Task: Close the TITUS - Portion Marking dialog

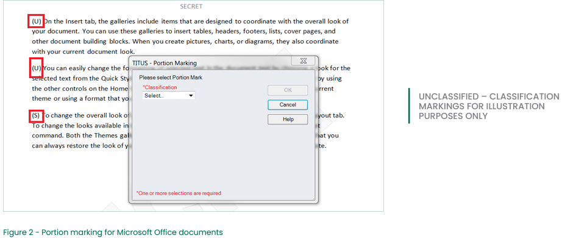Action: 304,61
